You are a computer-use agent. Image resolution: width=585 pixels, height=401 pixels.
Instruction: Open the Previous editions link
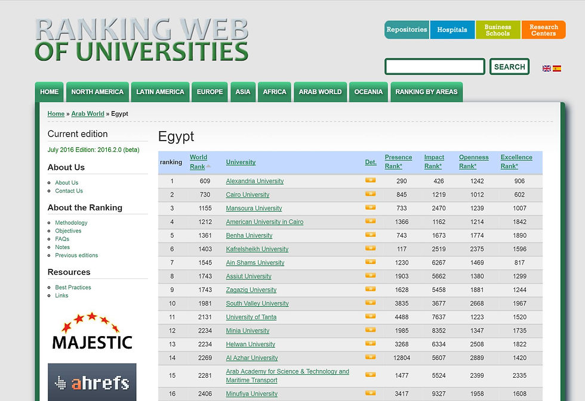(x=76, y=256)
